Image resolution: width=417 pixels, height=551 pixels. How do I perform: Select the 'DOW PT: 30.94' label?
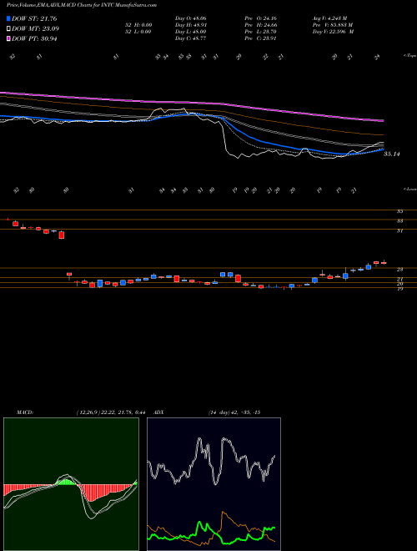tap(34, 38)
